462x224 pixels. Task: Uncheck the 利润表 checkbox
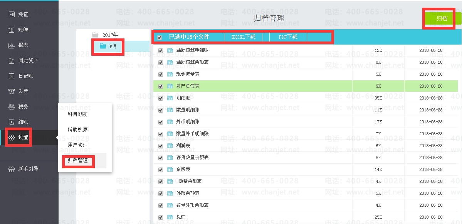pyautogui.click(x=161, y=146)
